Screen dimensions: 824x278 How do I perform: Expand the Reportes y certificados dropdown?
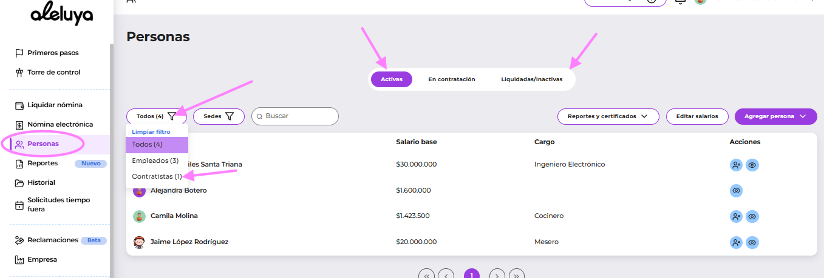[608, 116]
